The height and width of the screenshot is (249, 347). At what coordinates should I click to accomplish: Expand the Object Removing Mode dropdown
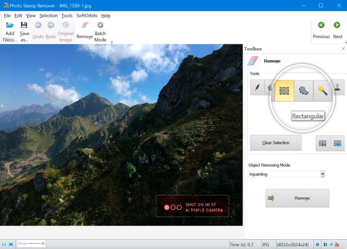point(322,174)
